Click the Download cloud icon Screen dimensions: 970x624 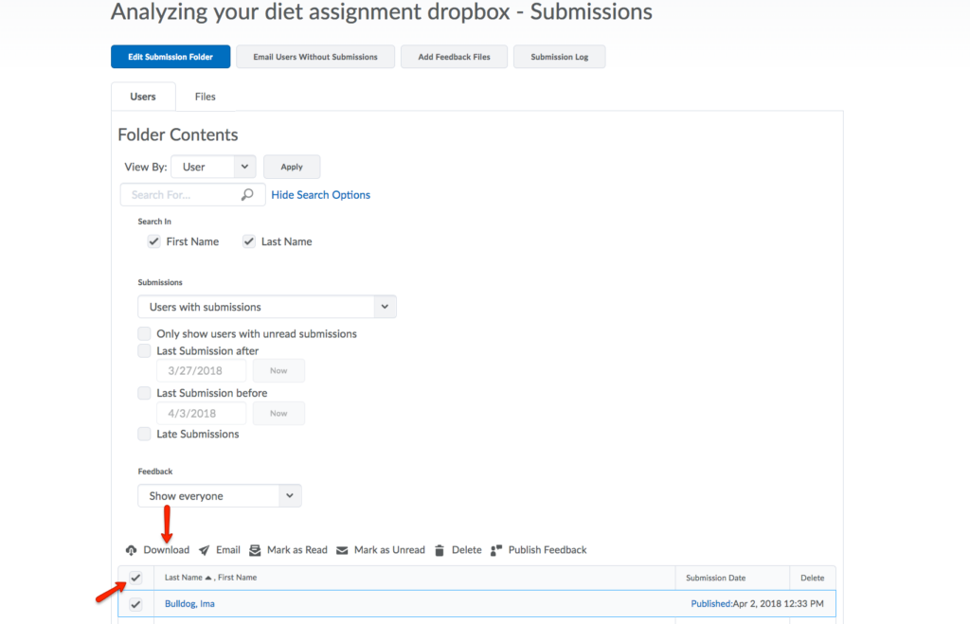pos(131,550)
